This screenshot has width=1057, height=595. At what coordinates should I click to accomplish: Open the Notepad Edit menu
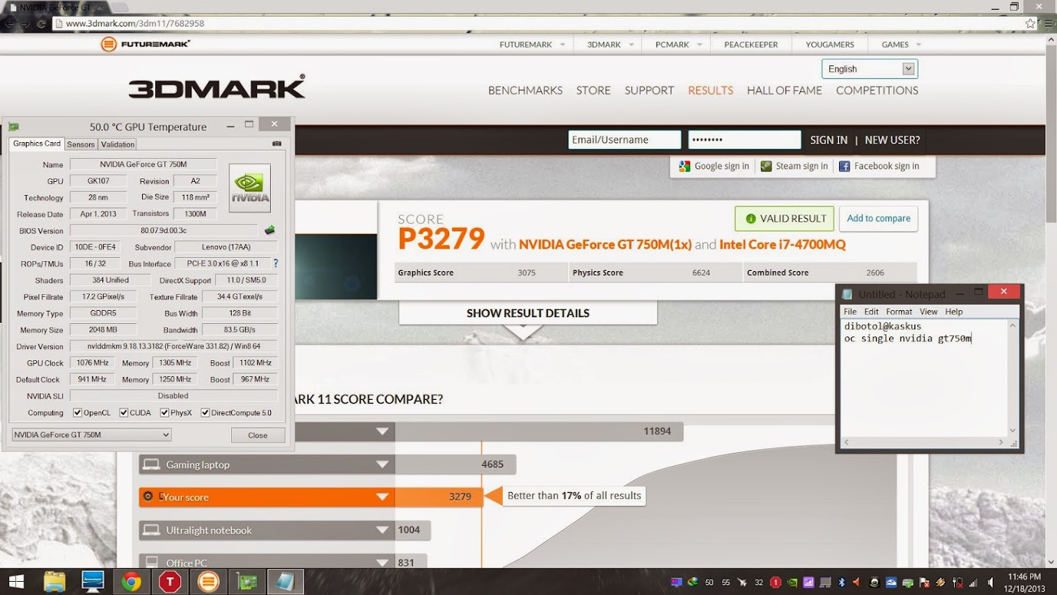point(871,311)
